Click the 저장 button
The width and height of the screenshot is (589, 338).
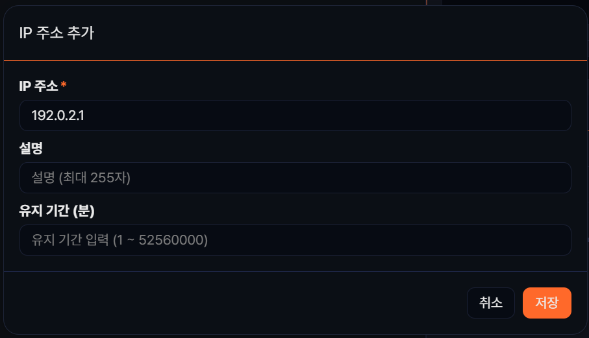(547, 303)
